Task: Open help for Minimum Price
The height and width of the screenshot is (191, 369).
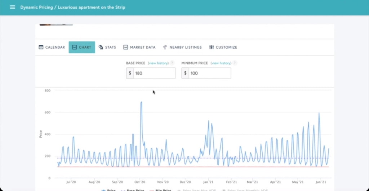Action: click(235, 63)
